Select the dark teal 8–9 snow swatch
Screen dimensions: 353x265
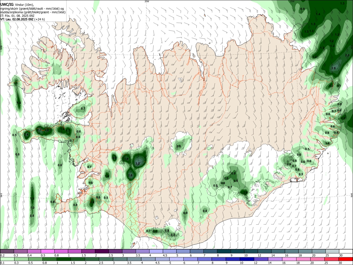[223, 251]
